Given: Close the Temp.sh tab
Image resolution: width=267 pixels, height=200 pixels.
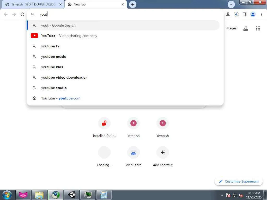Looking at the screenshot, I should 60,4.
